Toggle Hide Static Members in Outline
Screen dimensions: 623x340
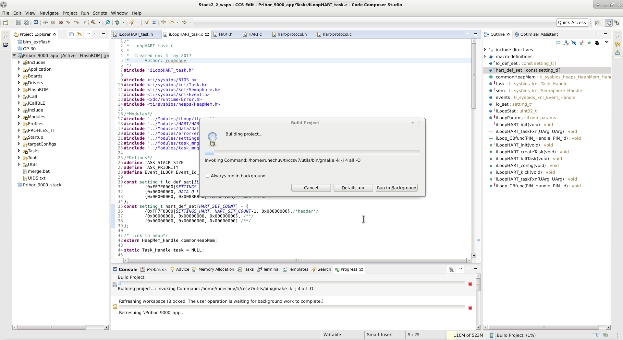582,43
